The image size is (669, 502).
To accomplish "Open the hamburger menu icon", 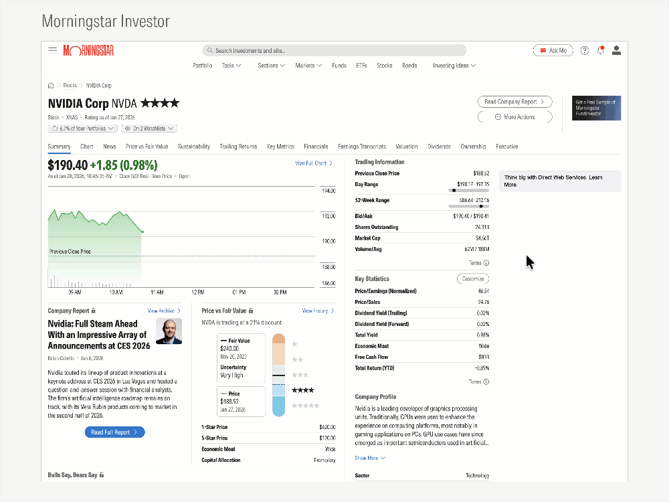I will pos(52,50).
